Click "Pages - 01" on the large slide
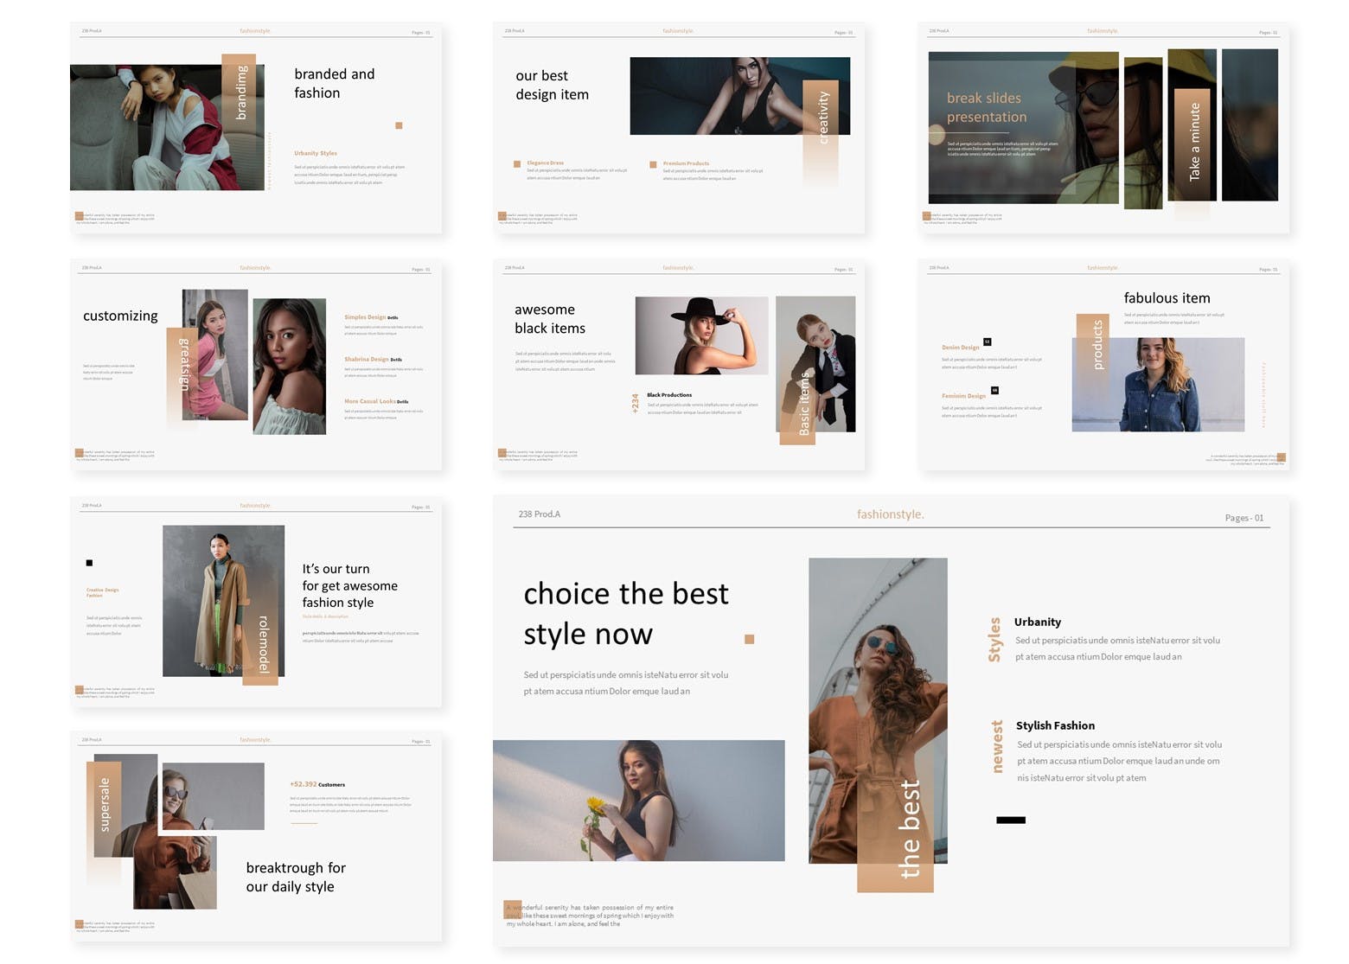This screenshot has width=1349, height=964. coord(1244,518)
